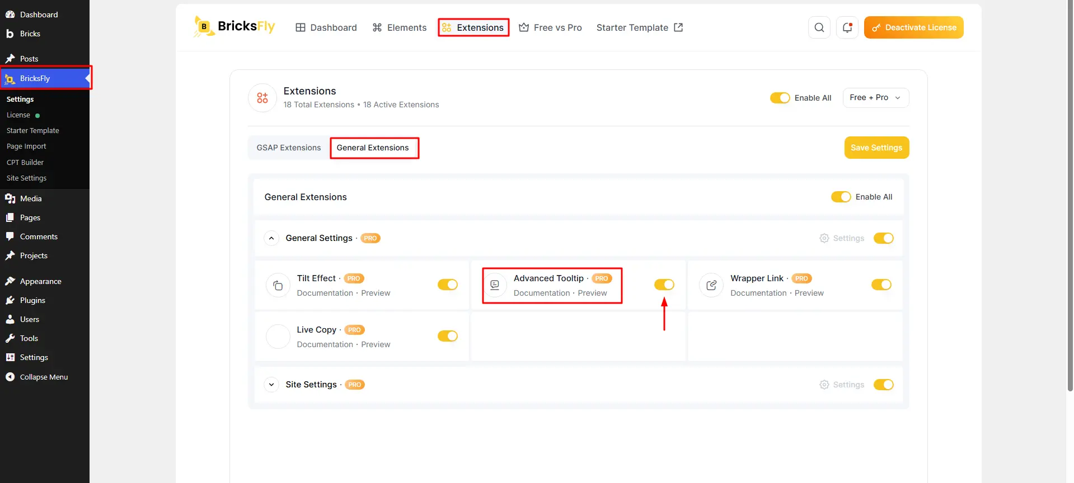
Task: Click the Advanced Tooltip icon
Action: point(495,285)
